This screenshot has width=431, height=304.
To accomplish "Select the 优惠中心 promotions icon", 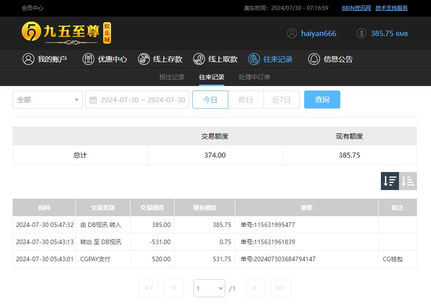I will [88, 59].
